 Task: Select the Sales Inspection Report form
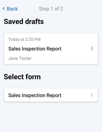(x=51, y=95)
